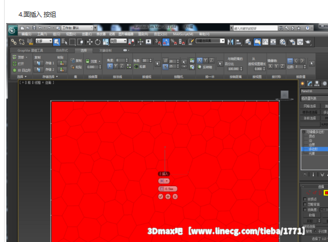Open the 视图 reference coordinate dropdown
The width and height of the screenshot is (328, 242).
point(119,41)
